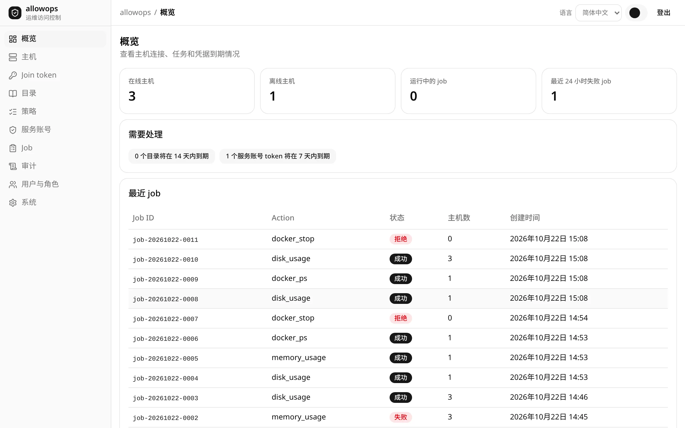Click the 主机数 column header
This screenshot has width=685, height=428.
pyautogui.click(x=459, y=218)
